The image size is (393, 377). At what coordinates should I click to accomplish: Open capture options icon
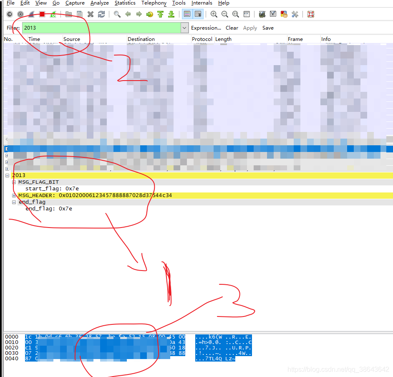pyautogui.click(x=20, y=14)
